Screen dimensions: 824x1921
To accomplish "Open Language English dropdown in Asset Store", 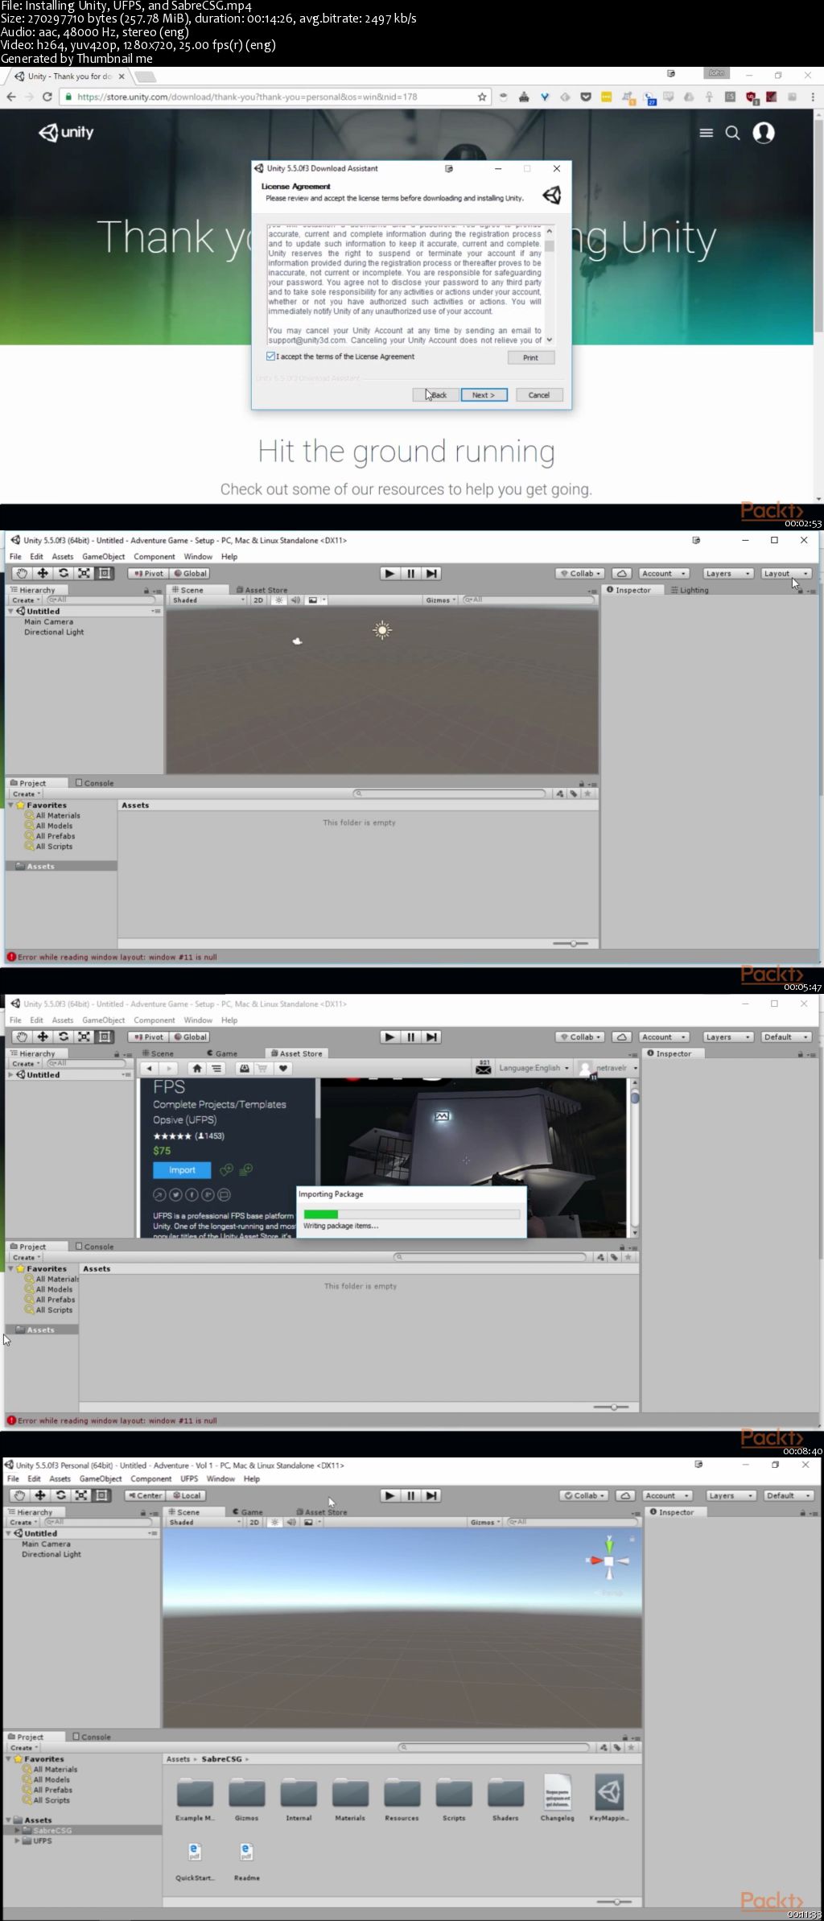I will 534,1068.
